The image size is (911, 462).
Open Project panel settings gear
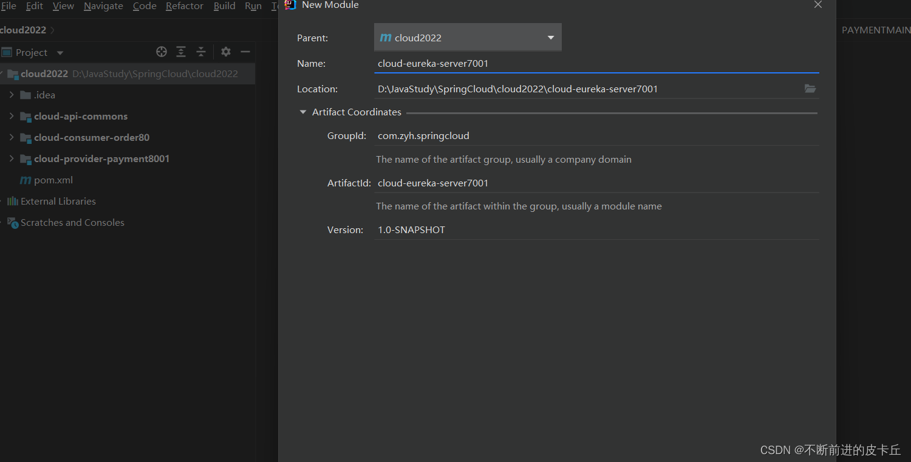pyautogui.click(x=226, y=52)
